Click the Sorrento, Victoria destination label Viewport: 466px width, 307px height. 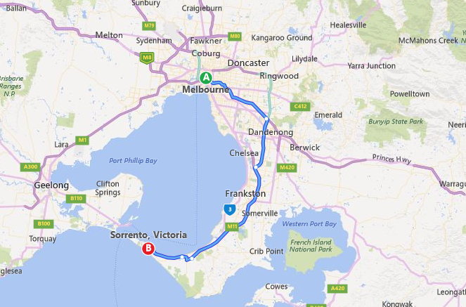tap(148, 235)
